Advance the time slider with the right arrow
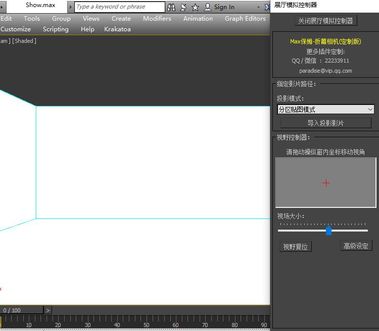379x331 pixels. [48, 310]
